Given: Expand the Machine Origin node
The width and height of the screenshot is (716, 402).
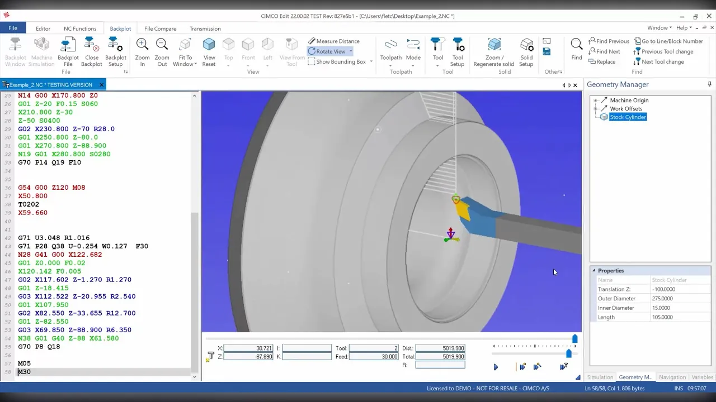Looking at the screenshot, I should (595, 100).
